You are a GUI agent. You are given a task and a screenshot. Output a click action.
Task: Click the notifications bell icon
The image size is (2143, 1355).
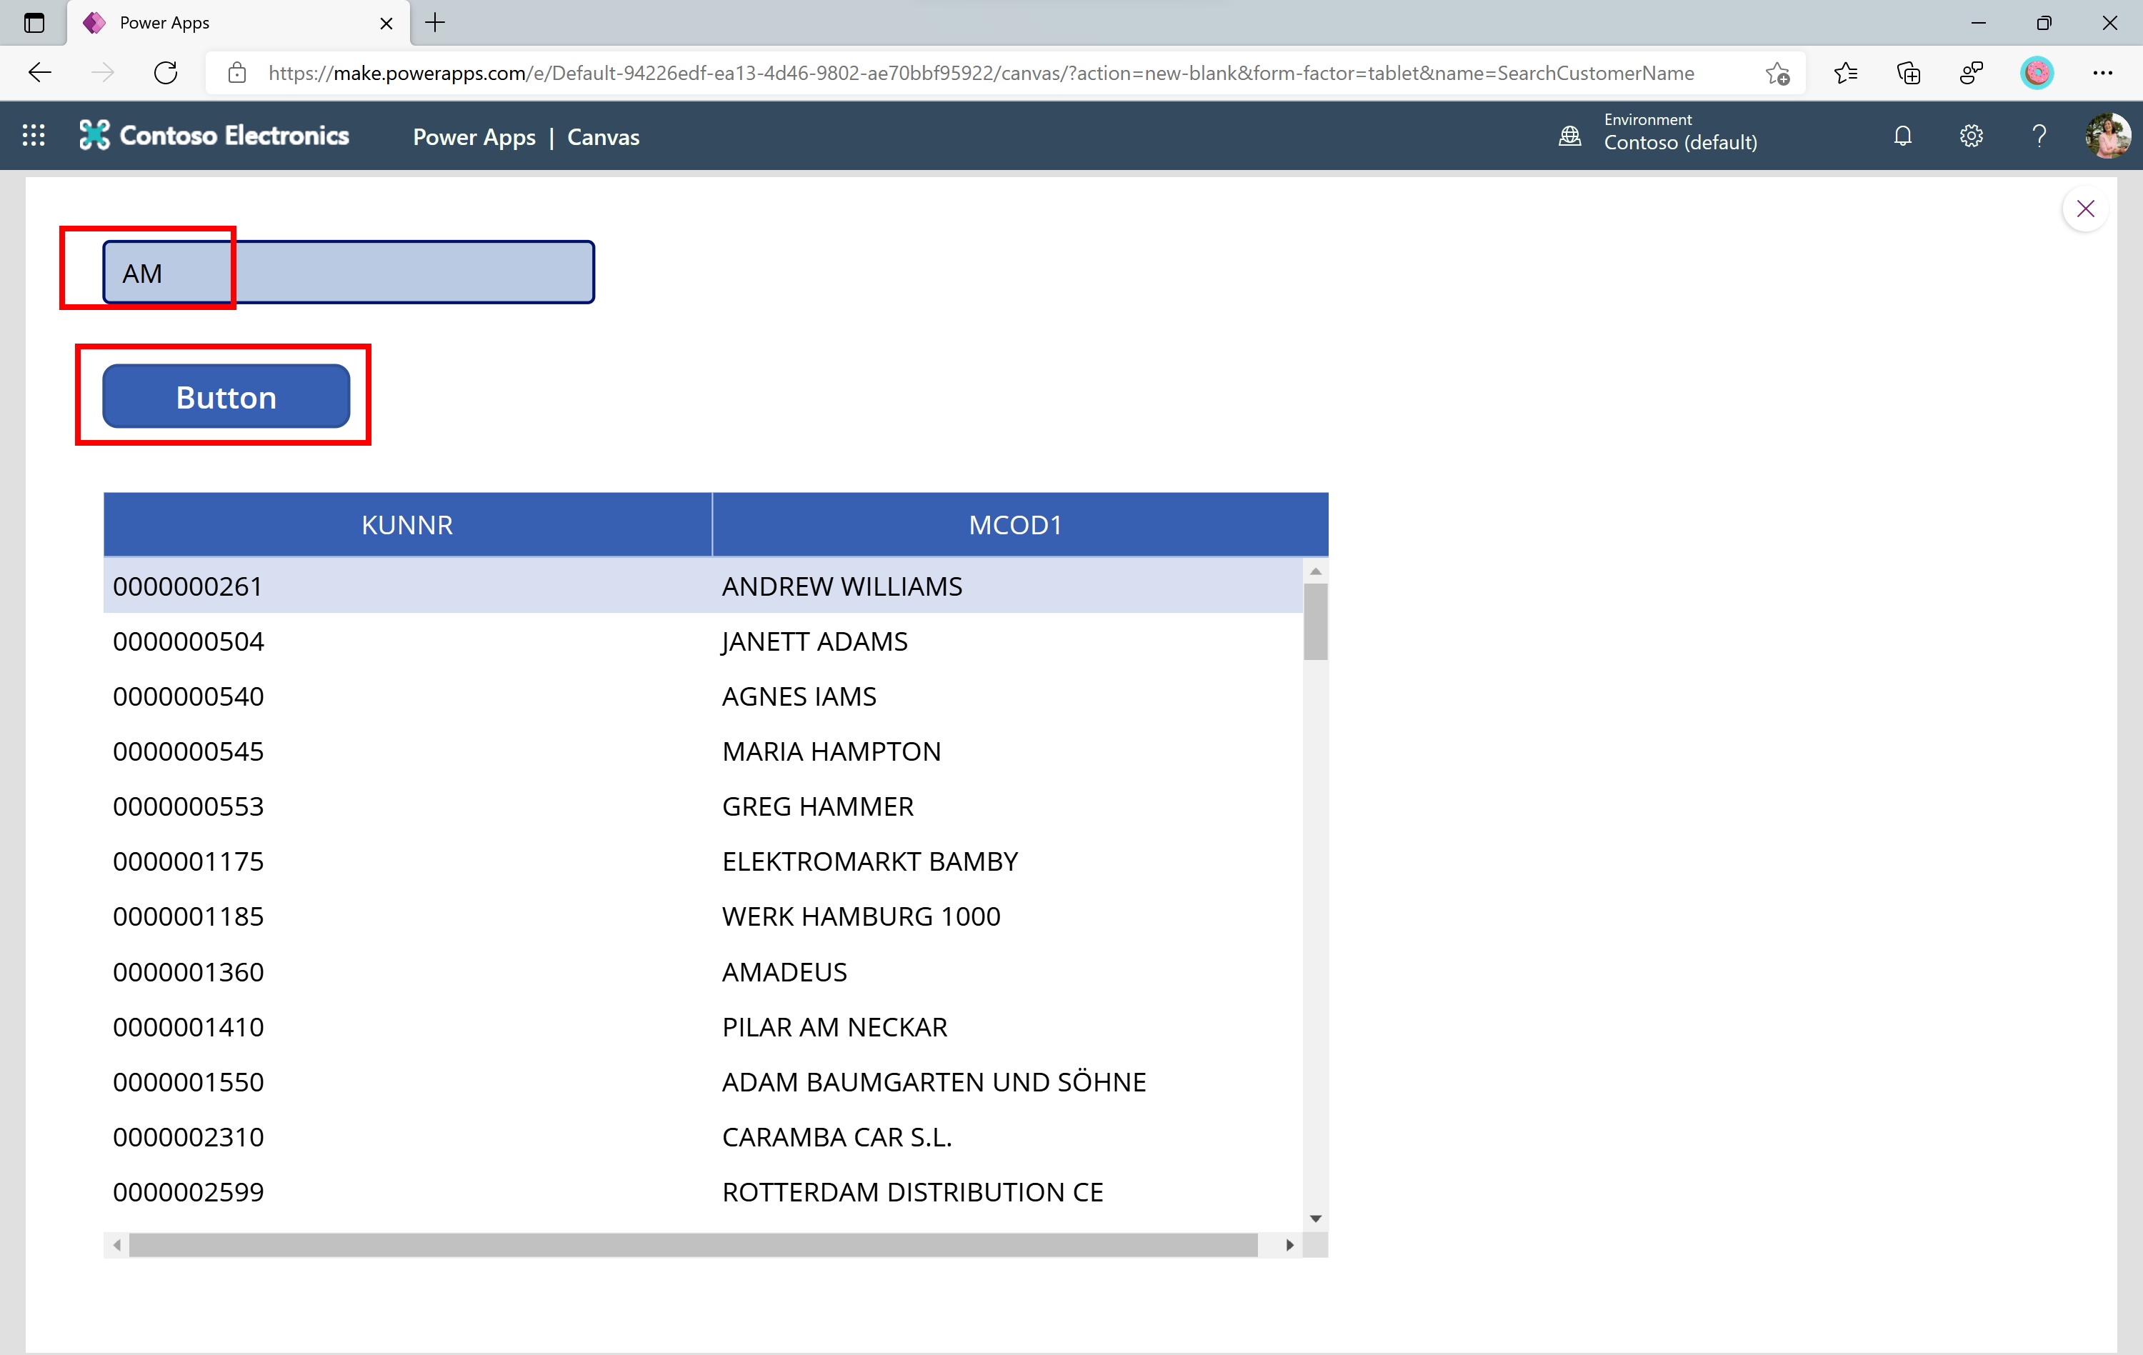pos(1903,136)
